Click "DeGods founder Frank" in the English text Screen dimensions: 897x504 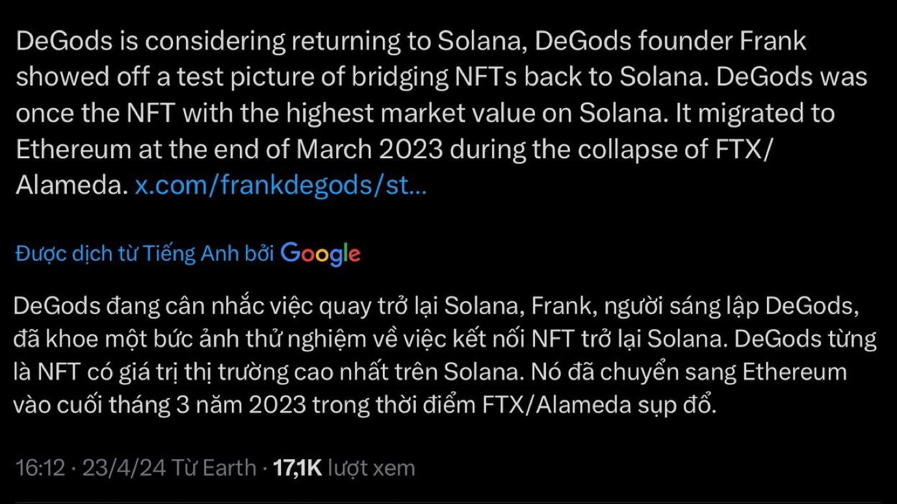(670, 42)
